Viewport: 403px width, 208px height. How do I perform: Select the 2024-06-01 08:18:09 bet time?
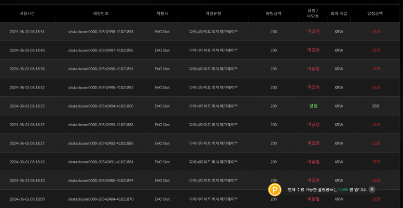click(27, 199)
